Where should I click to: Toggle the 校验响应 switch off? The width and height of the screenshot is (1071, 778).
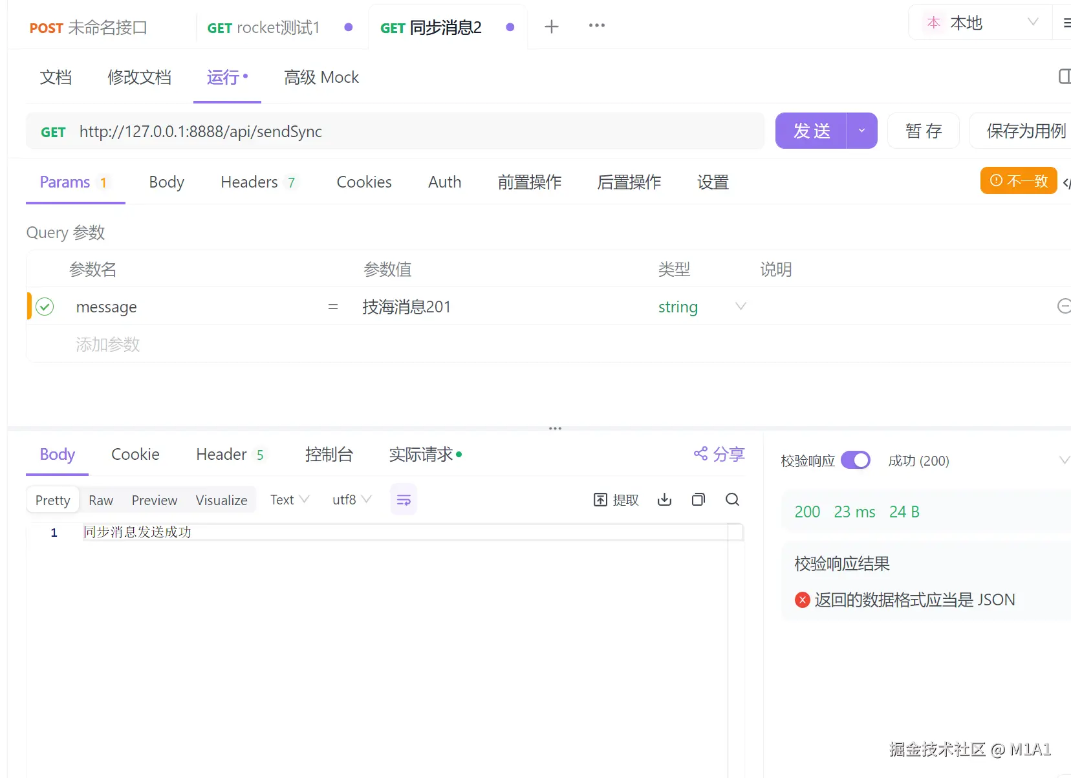(x=856, y=460)
